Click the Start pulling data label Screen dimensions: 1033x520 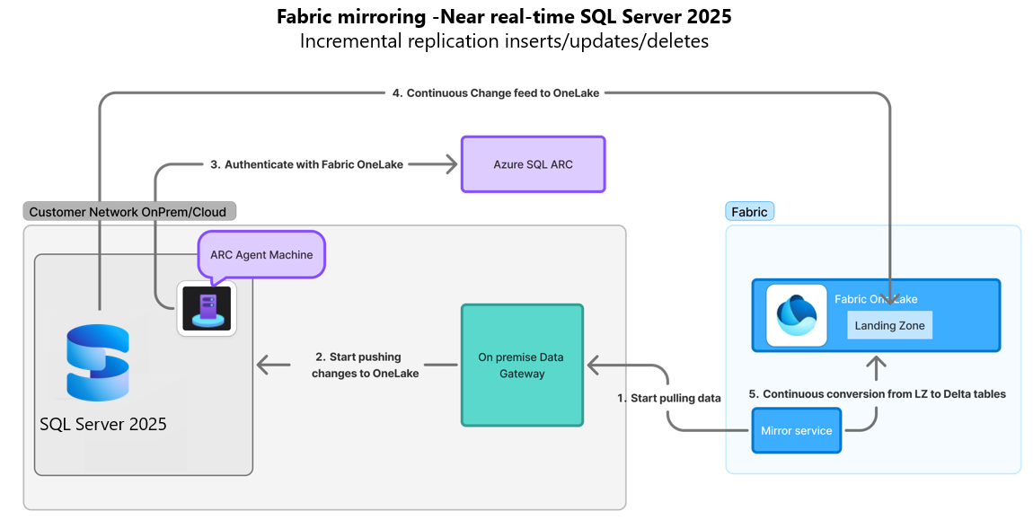pyautogui.click(x=669, y=398)
